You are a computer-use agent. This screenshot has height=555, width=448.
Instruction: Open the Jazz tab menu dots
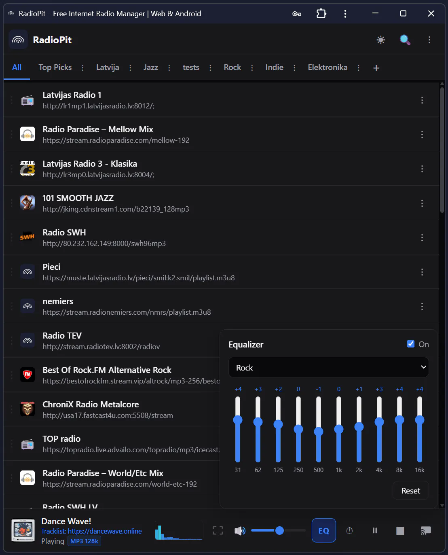pyautogui.click(x=169, y=68)
